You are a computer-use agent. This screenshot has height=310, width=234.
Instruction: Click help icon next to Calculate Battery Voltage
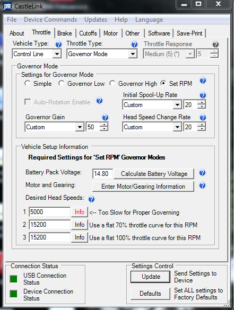point(202,173)
